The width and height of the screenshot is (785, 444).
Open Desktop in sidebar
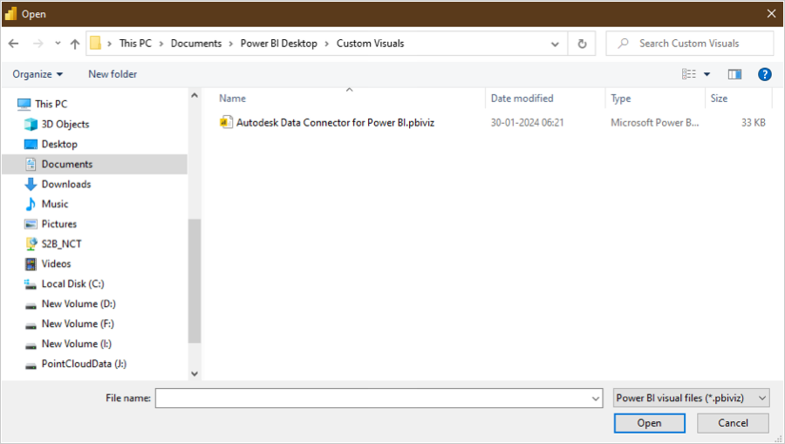[59, 144]
